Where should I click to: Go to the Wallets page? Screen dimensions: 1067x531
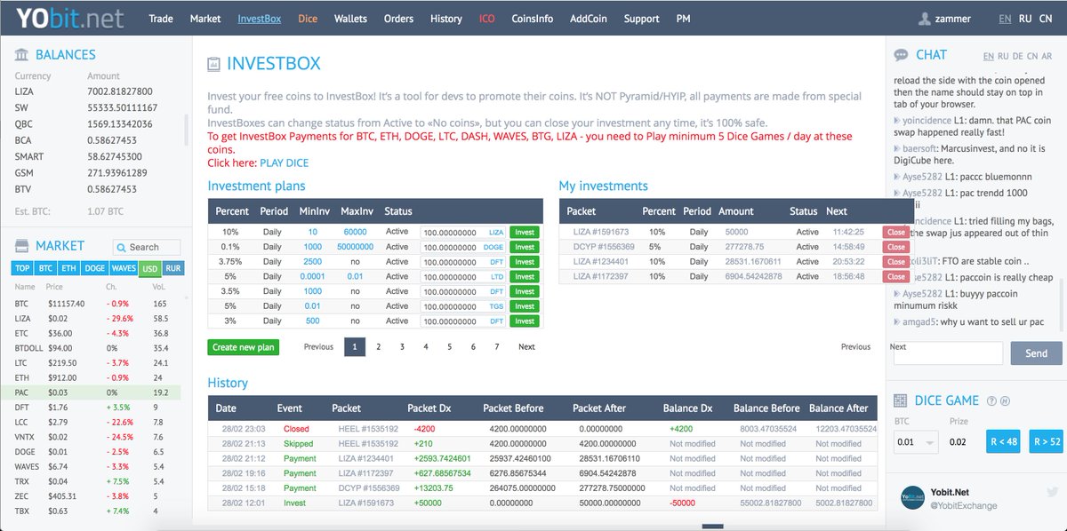350,19
